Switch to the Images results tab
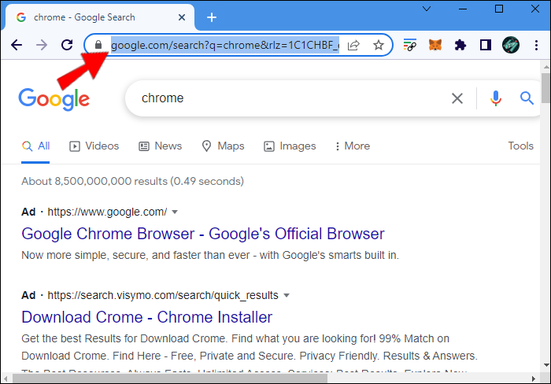The image size is (551, 384). click(x=290, y=146)
